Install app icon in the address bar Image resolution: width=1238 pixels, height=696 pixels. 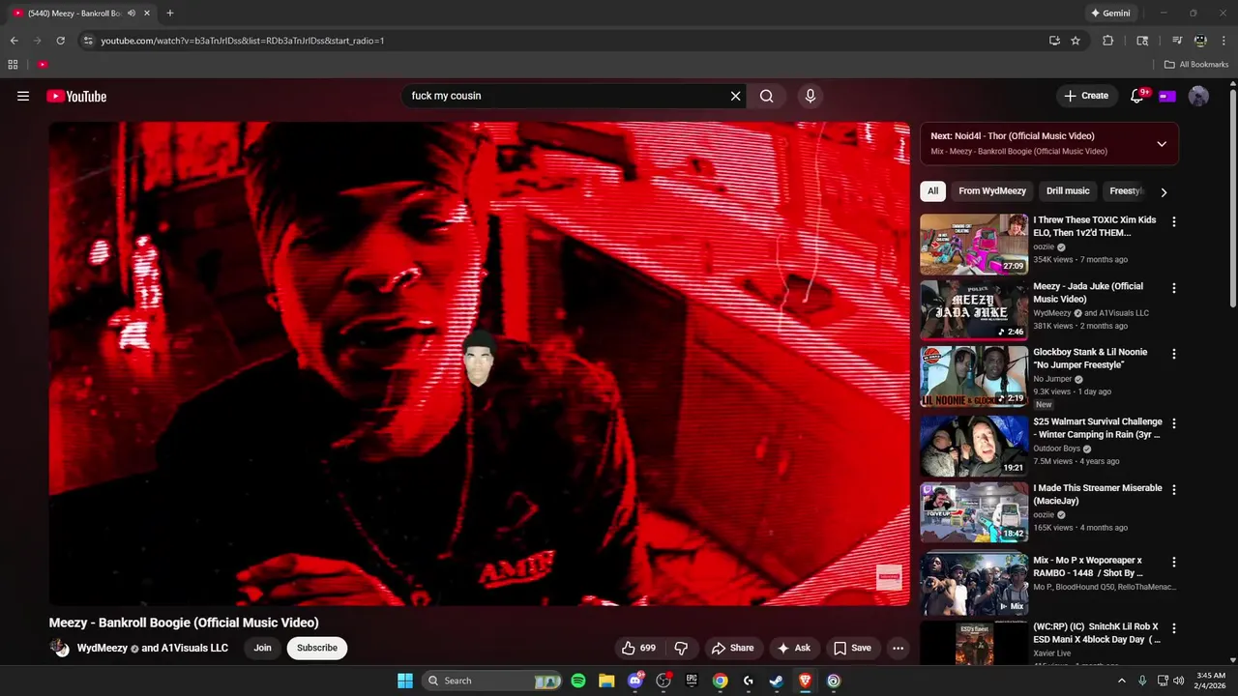[1054, 41]
